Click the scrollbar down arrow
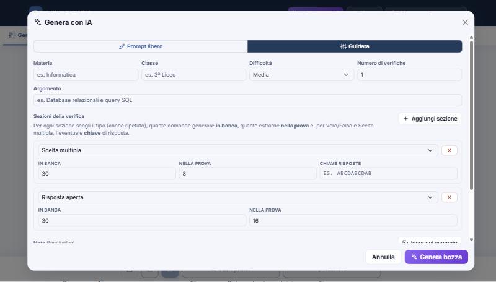Viewport: 496px width, 282px height. tap(471, 240)
